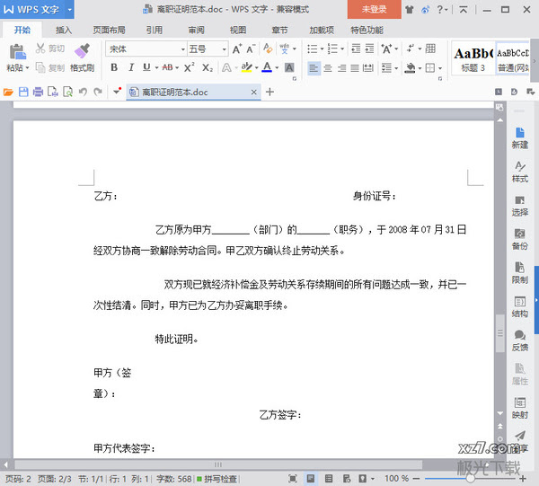This screenshot has width=539, height=486.
Task: Open the Structure (结构) sidebar panel
Action: [520, 307]
